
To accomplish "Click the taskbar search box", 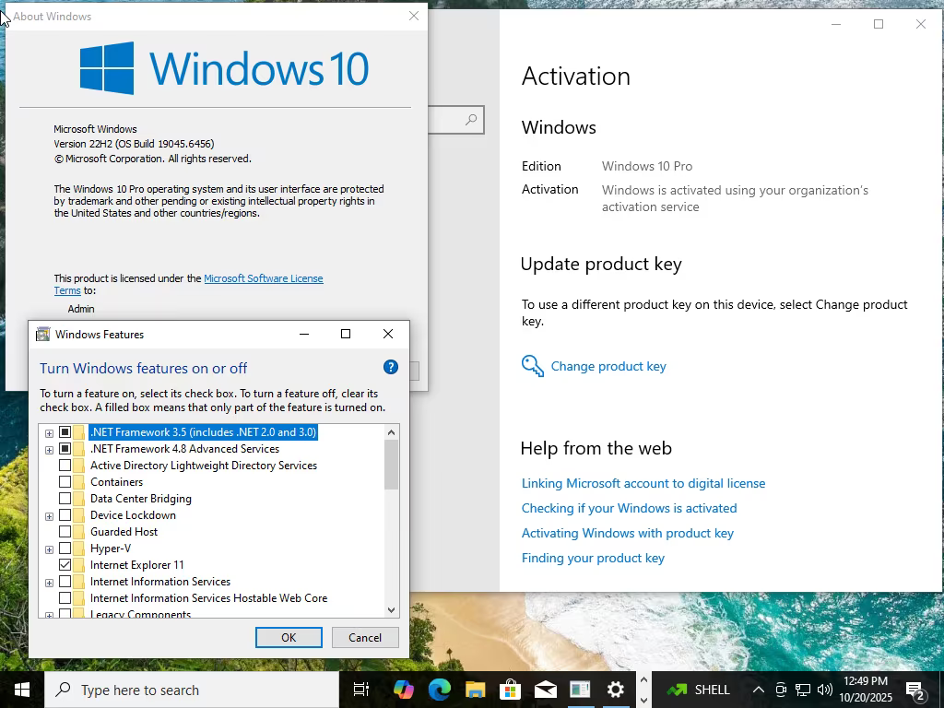I will 192,690.
